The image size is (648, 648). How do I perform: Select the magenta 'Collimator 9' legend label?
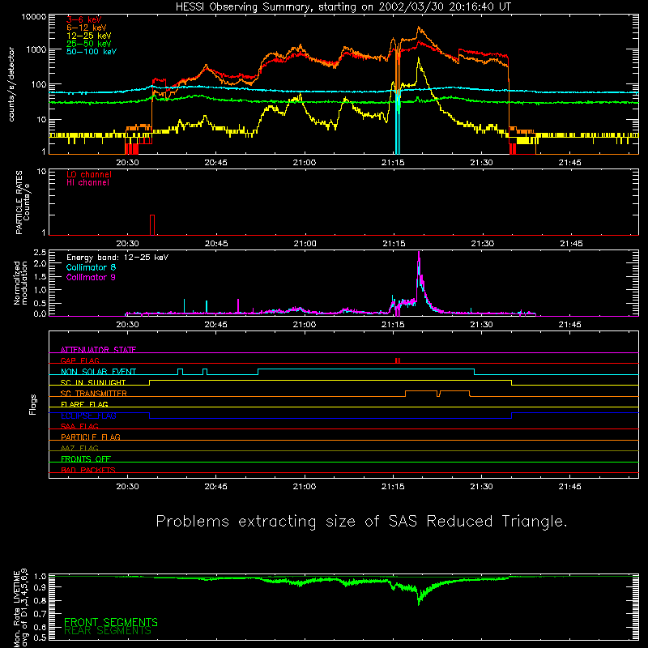pos(91,277)
